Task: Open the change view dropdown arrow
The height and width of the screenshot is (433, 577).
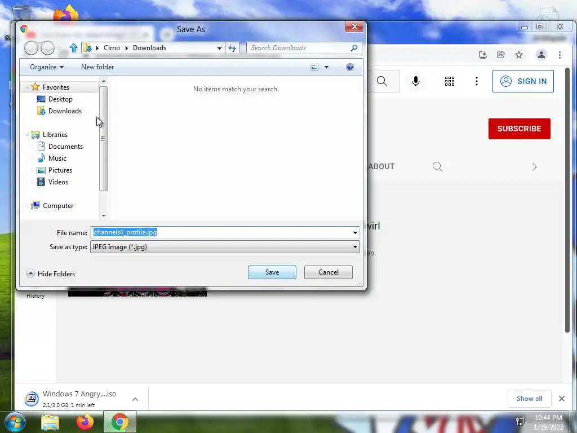Action: point(326,67)
